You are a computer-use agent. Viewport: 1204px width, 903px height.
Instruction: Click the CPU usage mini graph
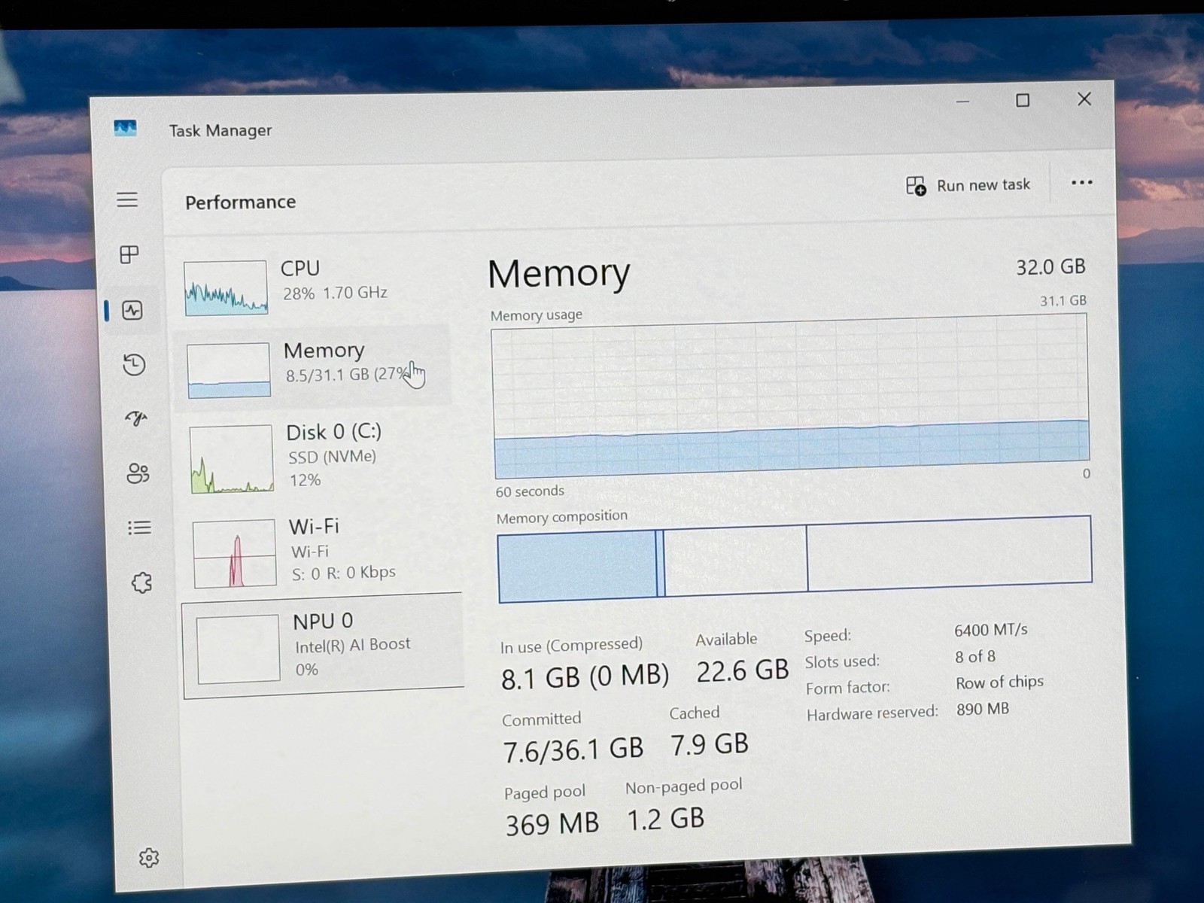pyautogui.click(x=226, y=287)
